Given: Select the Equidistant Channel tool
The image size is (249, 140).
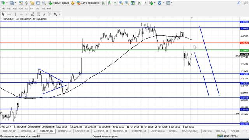Looking at the screenshot, I should click(33, 14).
